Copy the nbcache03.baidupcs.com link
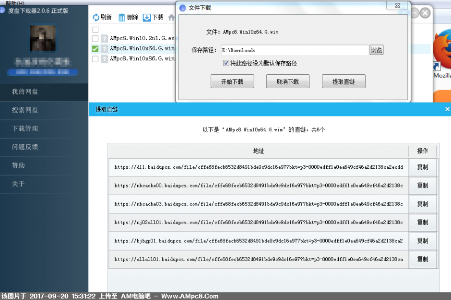The width and height of the screenshot is (451, 300). pyautogui.click(x=423, y=204)
